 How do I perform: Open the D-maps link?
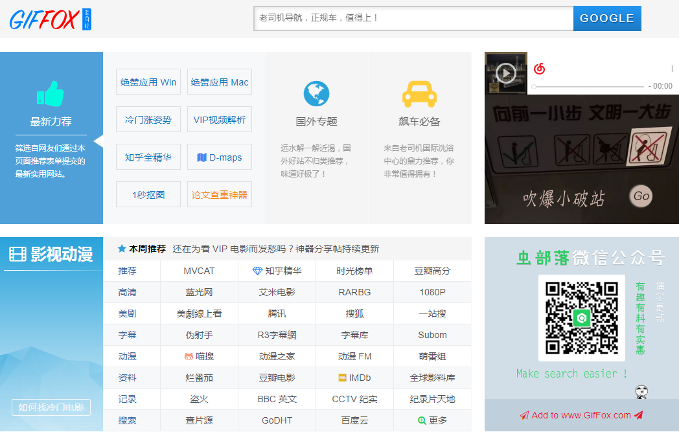tap(220, 157)
